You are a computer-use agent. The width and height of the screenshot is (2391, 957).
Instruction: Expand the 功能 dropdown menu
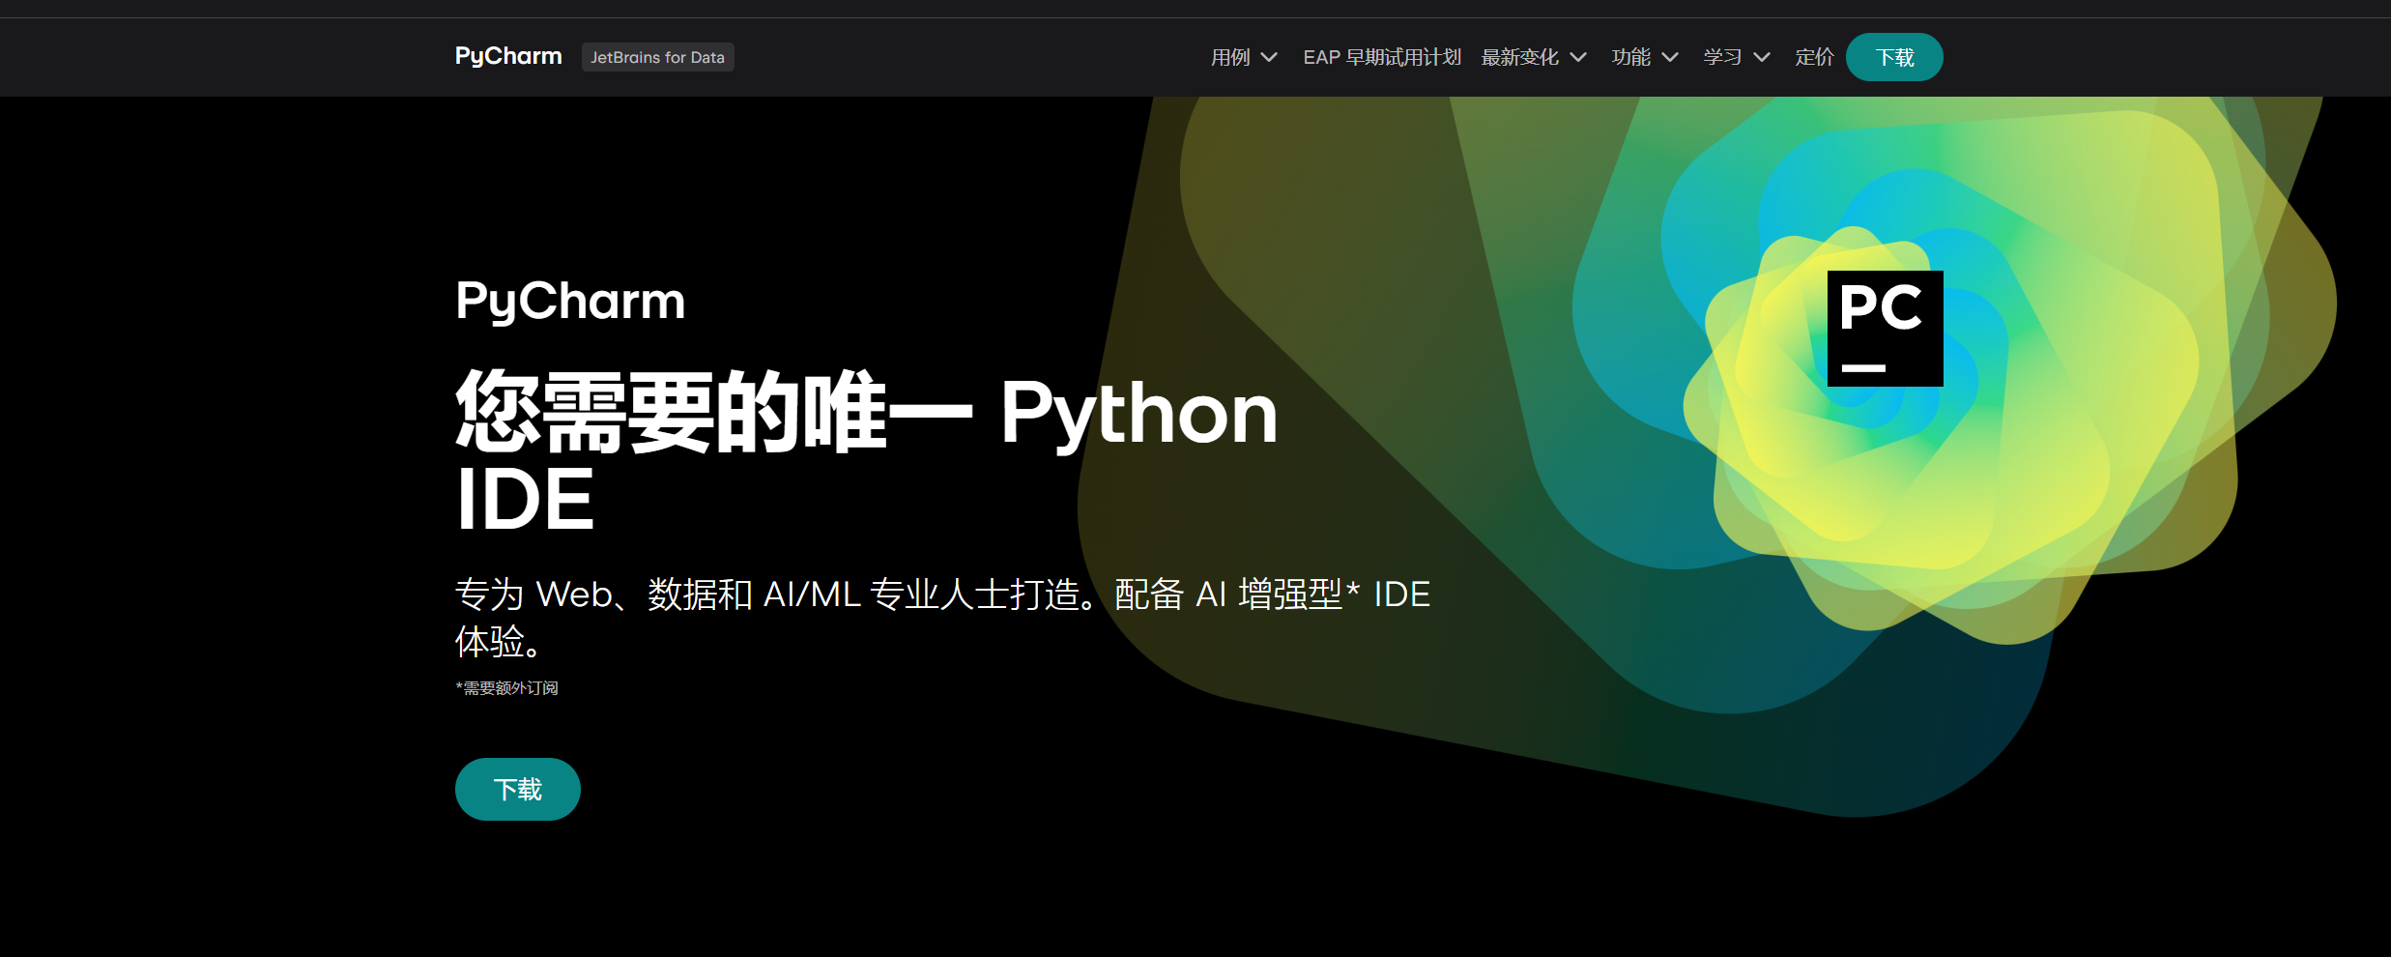click(x=1645, y=57)
